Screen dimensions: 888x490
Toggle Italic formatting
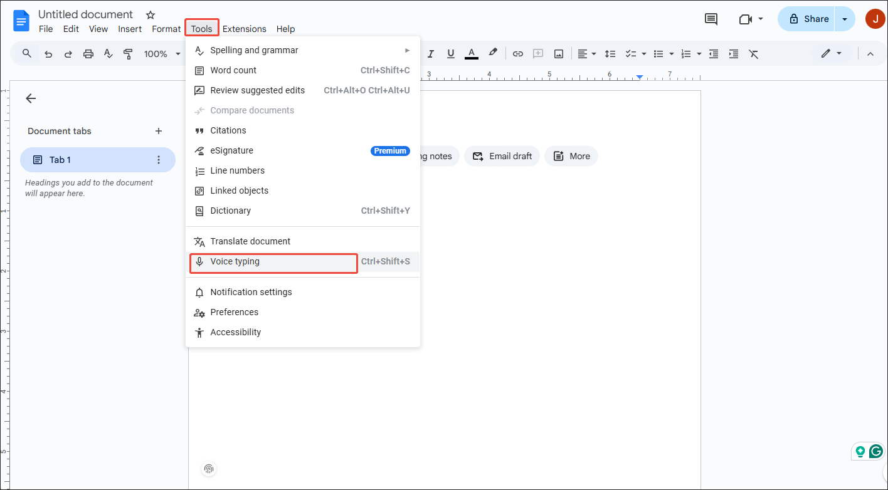(431, 53)
